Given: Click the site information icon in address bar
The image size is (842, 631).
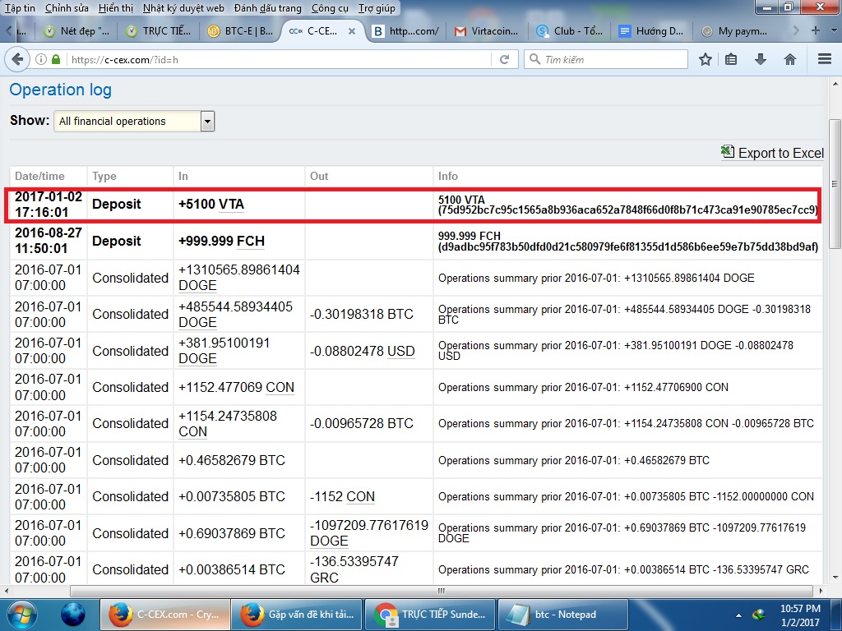Looking at the screenshot, I should pyautogui.click(x=41, y=59).
